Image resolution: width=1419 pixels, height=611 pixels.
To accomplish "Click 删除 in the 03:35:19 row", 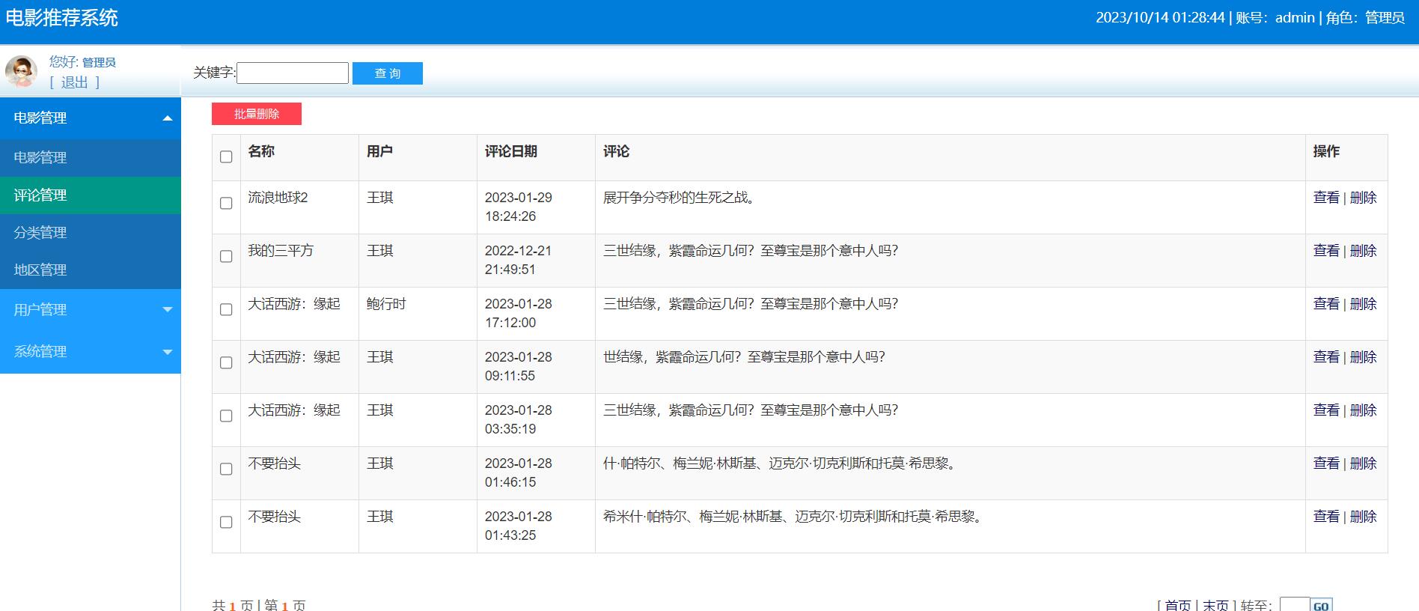I will (x=1364, y=410).
